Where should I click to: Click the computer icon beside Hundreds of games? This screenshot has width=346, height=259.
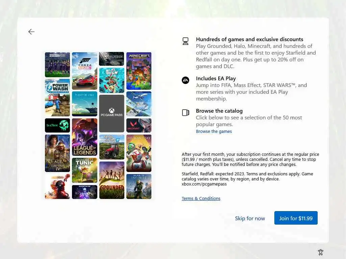click(x=186, y=41)
